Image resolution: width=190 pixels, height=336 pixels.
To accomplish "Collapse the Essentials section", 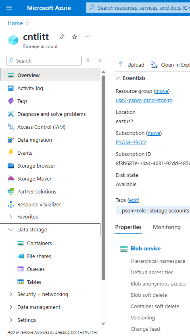I will (x=118, y=78).
